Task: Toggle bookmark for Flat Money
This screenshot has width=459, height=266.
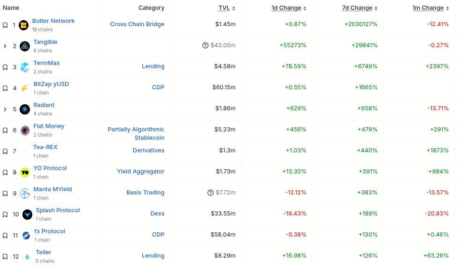Action: tap(5, 130)
